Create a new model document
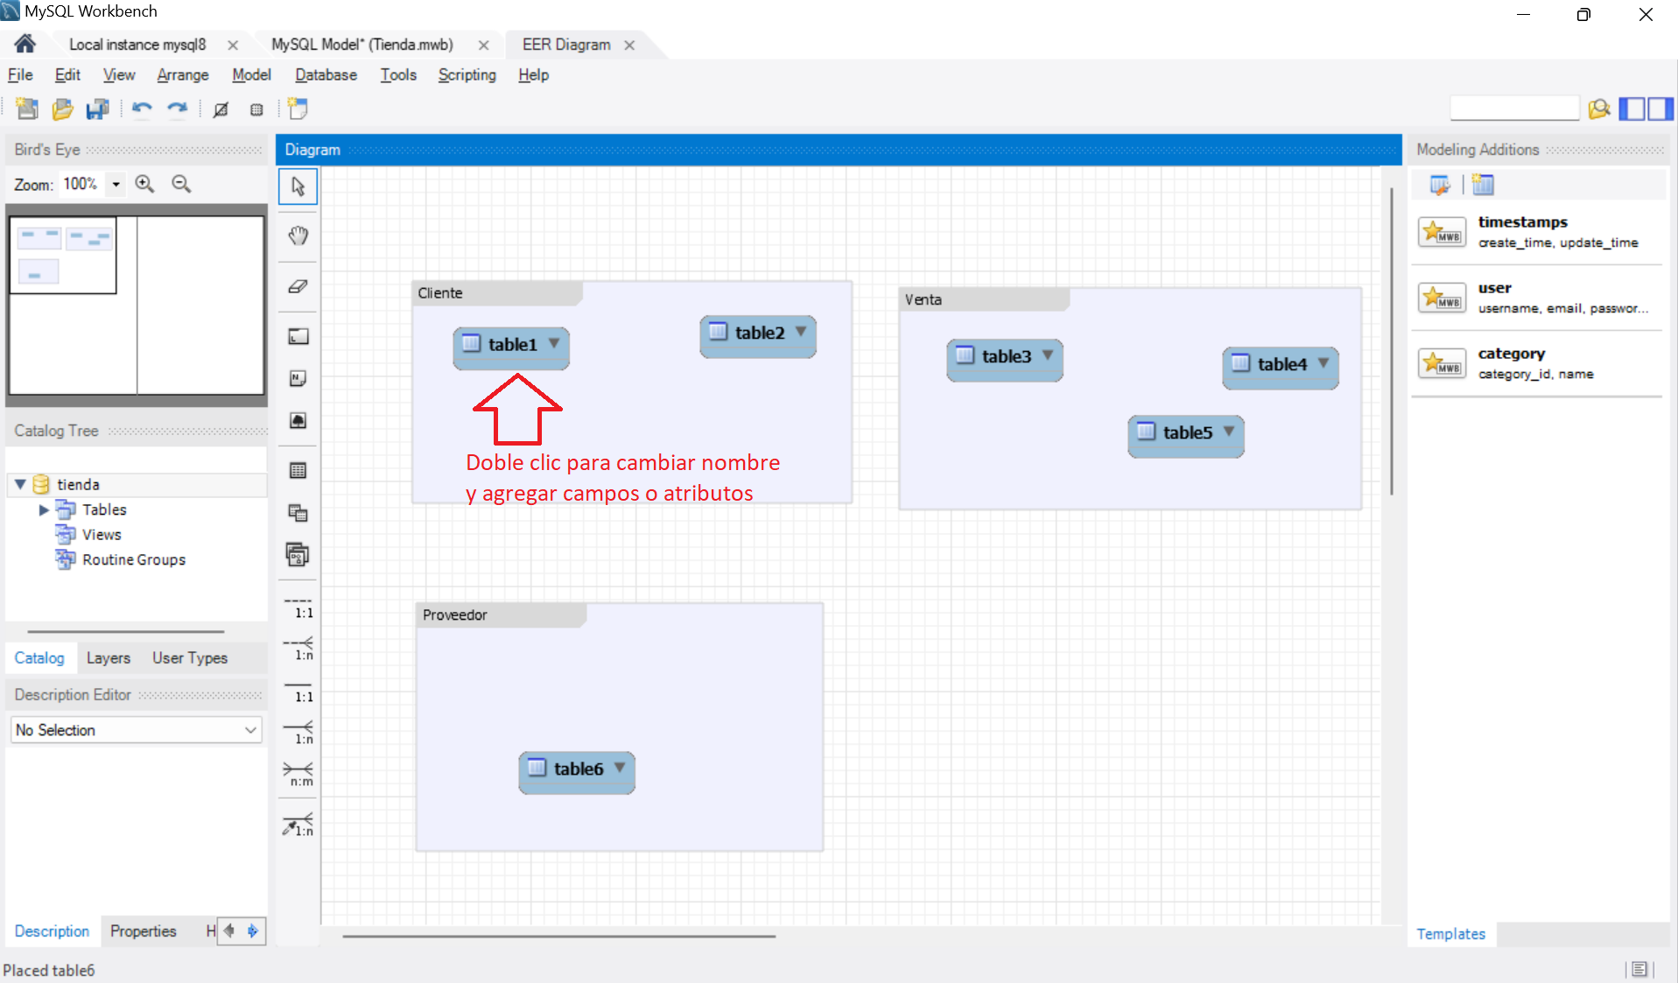This screenshot has width=1678, height=983. [x=27, y=109]
